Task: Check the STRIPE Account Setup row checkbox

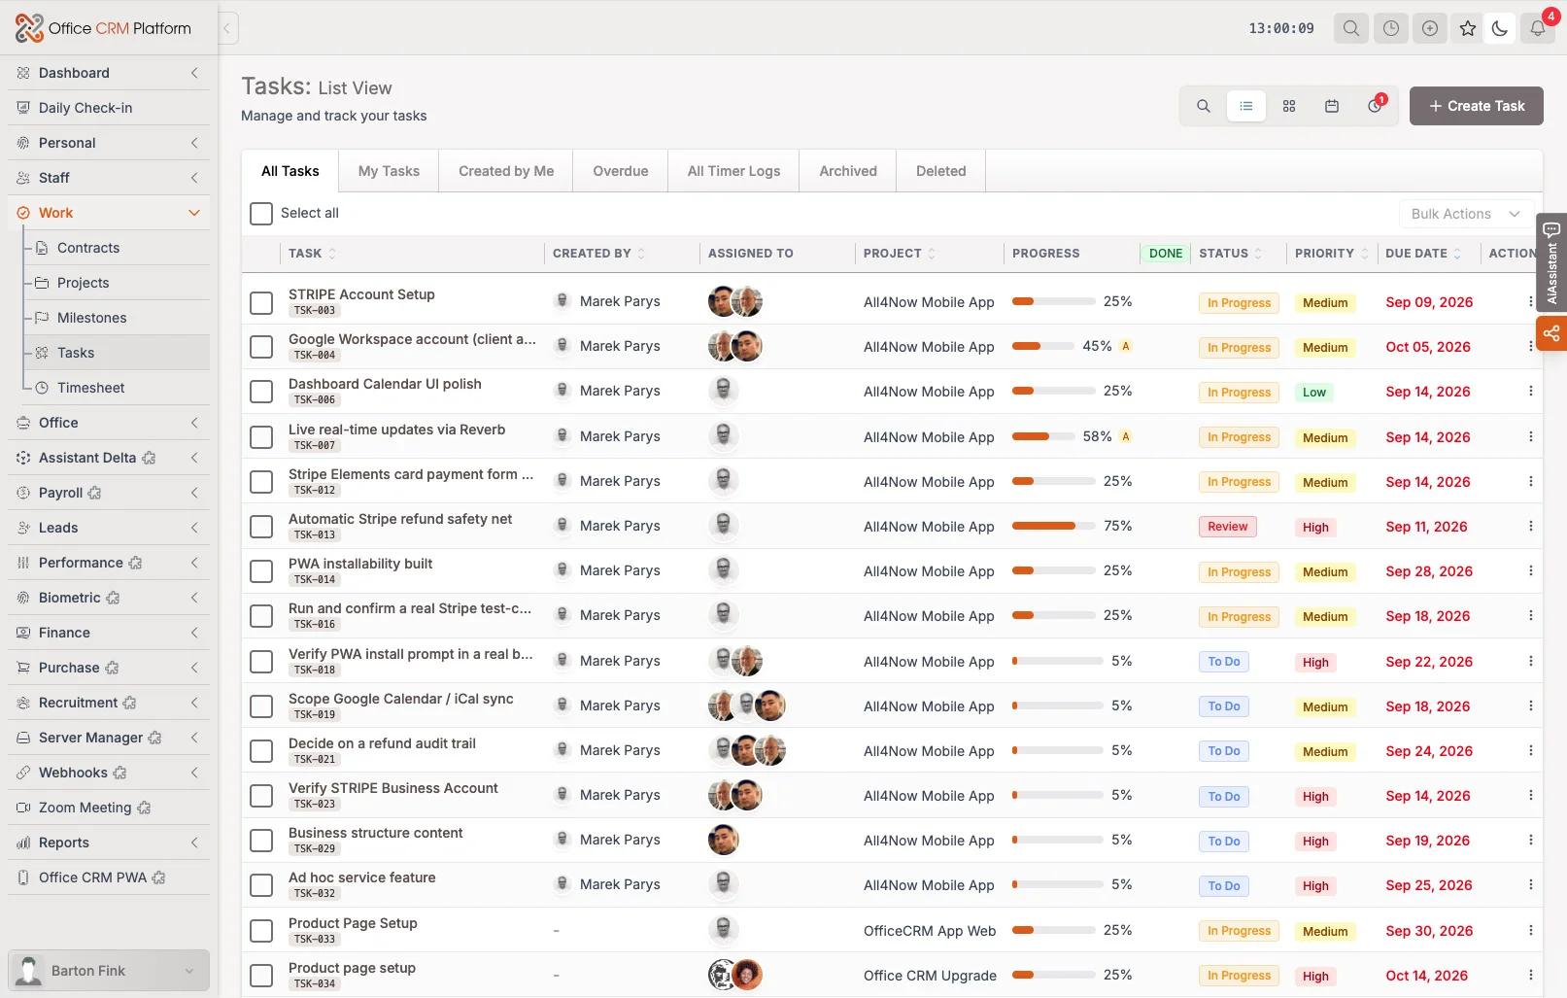Action: click(261, 303)
